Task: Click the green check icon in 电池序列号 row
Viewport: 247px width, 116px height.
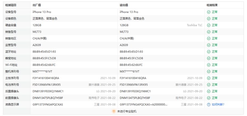Action: [209, 85]
